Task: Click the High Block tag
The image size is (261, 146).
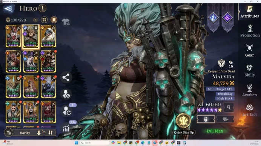Action: (225, 98)
